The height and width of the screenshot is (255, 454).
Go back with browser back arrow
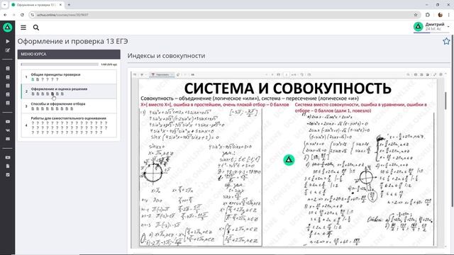5,15
